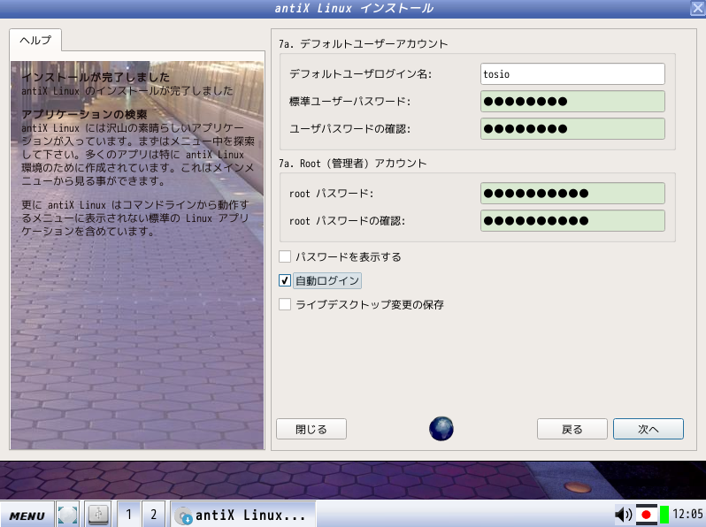Focus the 標準ユーザーパスワード field

click(572, 102)
